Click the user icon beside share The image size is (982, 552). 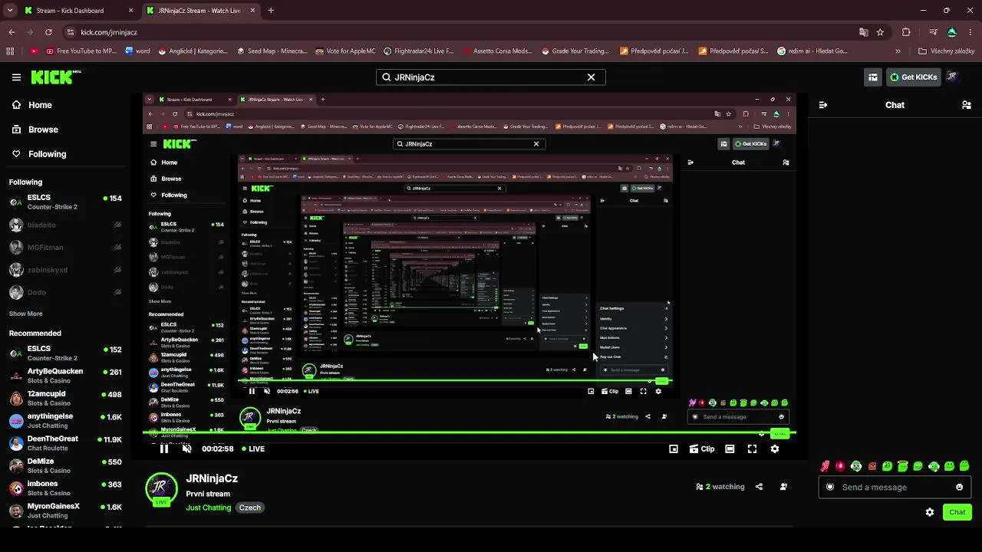click(x=783, y=487)
